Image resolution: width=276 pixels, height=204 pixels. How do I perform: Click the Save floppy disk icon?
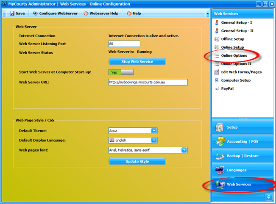[12, 14]
